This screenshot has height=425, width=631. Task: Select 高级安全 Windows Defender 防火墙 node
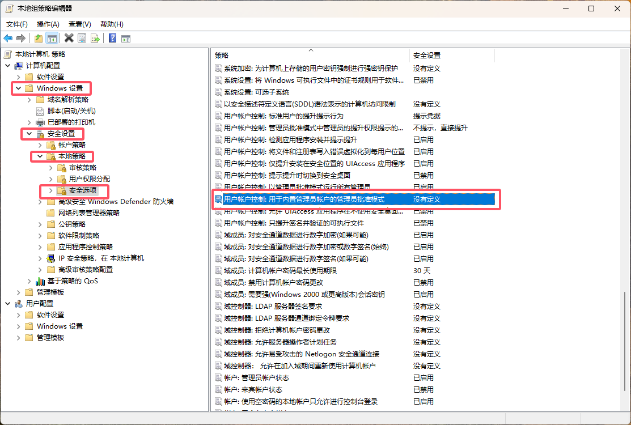point(116,201)
